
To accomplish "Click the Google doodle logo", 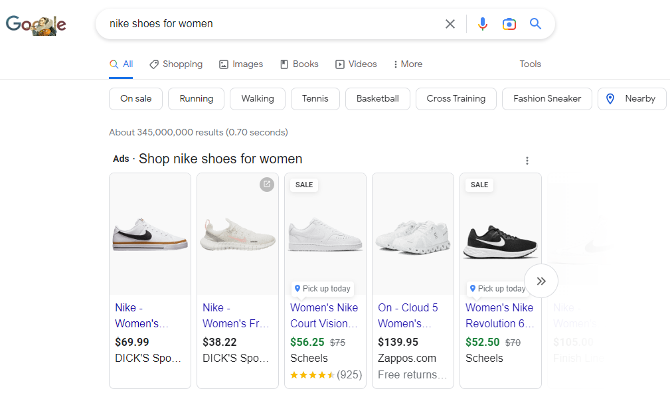I will (x=36, y=25).
